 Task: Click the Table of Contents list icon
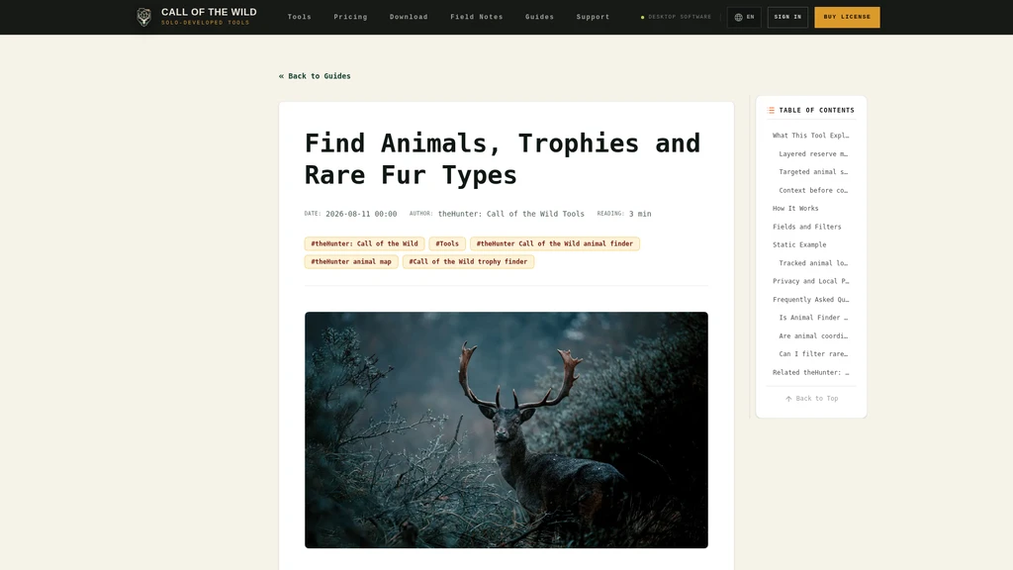[x=771, y=111]
